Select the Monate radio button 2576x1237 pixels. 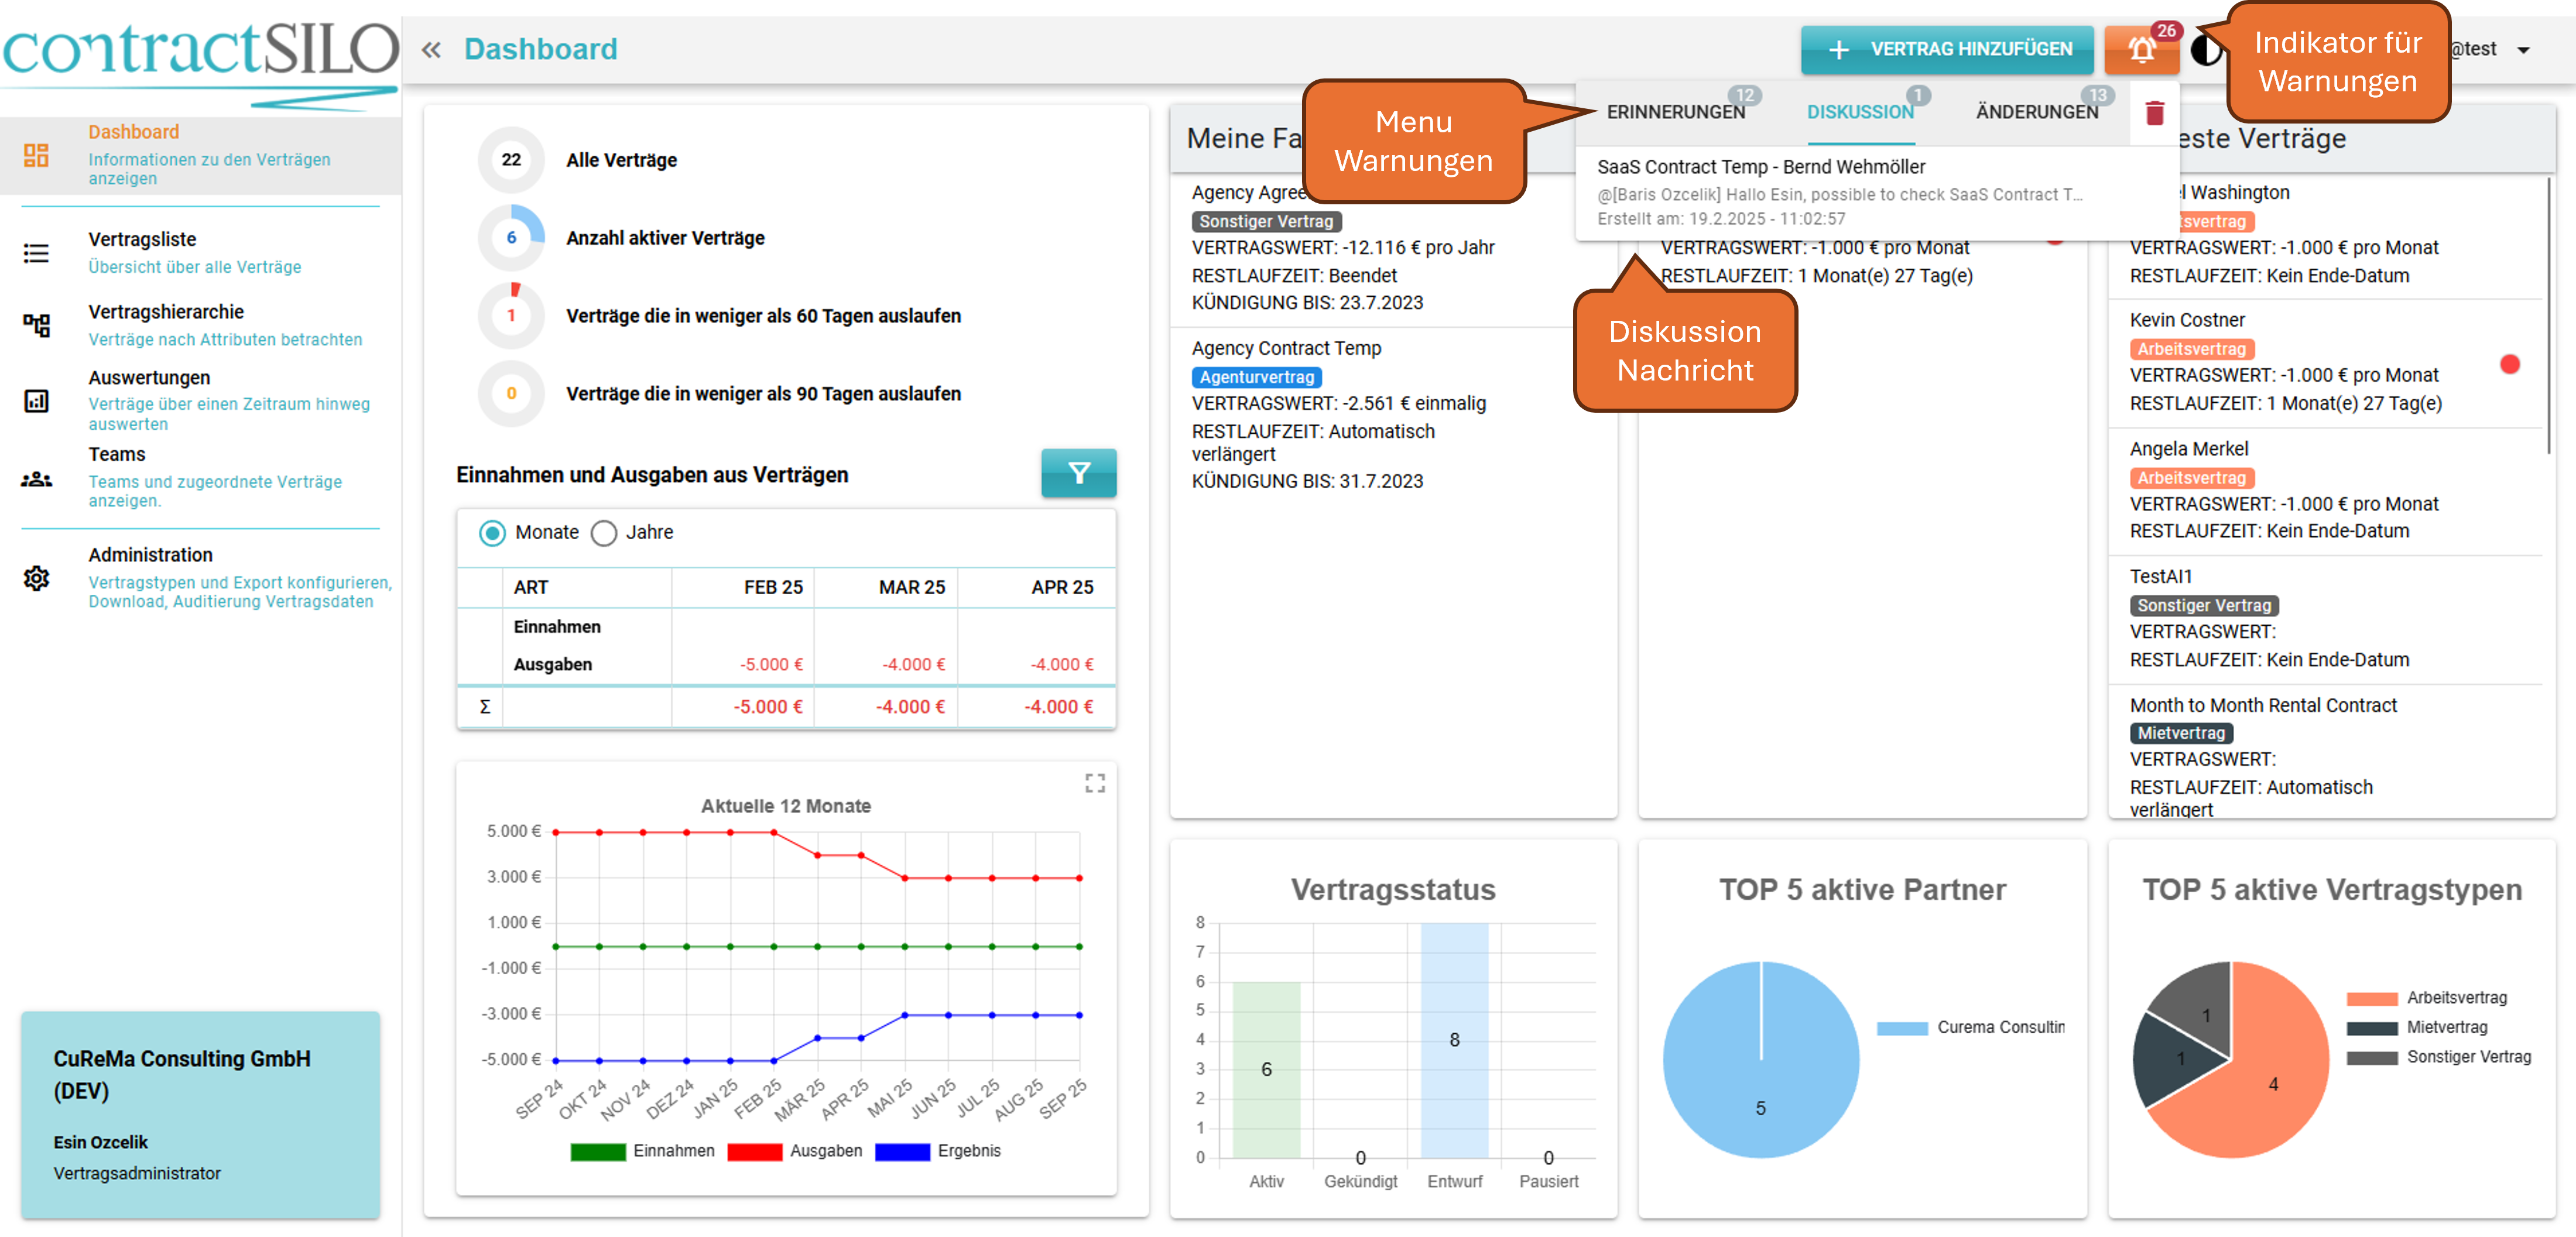(x=492, y=533)
